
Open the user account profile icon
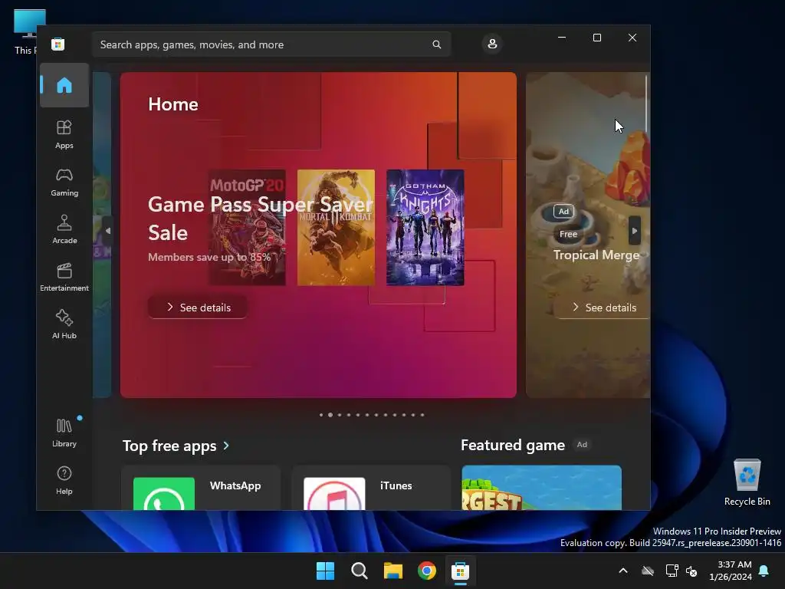point(492,44)
